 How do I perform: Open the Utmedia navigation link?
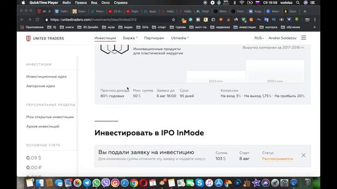180,38
